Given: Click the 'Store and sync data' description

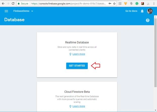Looking at the screenshot, I should point(77,48).
